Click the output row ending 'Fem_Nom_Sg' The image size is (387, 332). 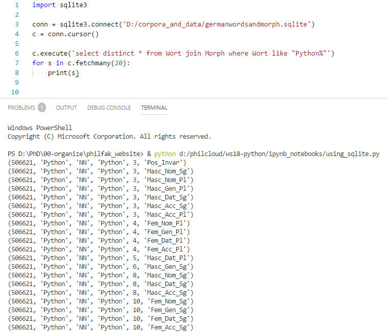click(101, 301)
